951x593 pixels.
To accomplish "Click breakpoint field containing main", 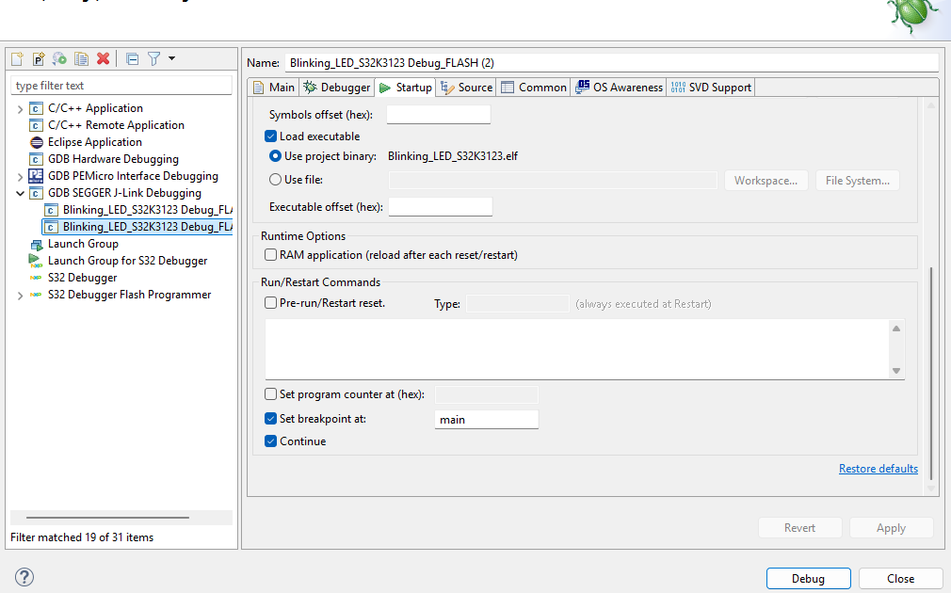I will [x=487, y=420].
